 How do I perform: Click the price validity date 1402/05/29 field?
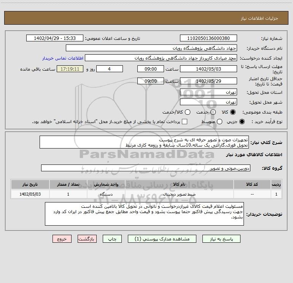pyautogui.click(x=209, y=81)
